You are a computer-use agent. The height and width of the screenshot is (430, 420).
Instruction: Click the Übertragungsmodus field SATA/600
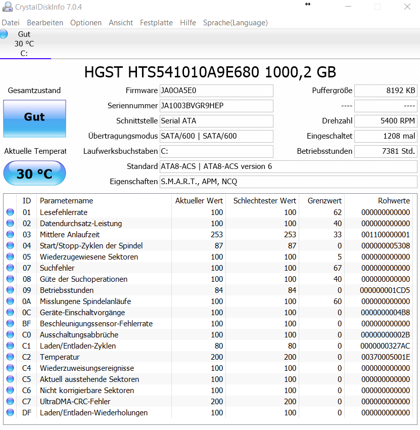(216, 136)
